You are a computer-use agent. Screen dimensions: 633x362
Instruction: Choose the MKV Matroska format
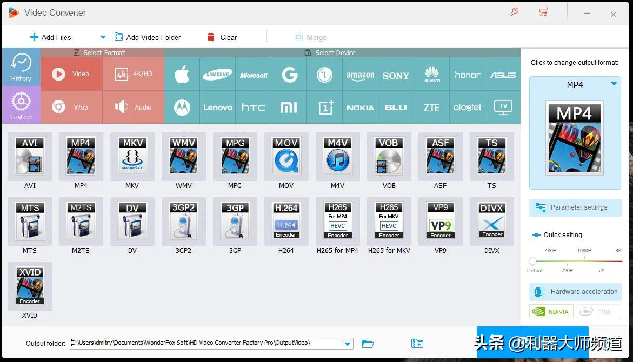pos(132,156)
